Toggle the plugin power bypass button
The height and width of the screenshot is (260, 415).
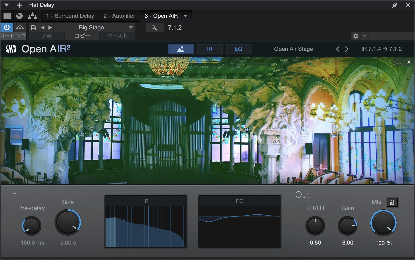(x=7, y=27)
